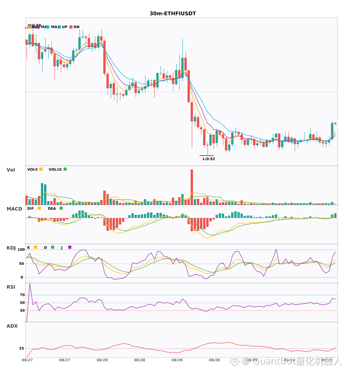Click the KDJ panel label
The width and height of the screenshot is (345, 371).
[x=11, y=248]
